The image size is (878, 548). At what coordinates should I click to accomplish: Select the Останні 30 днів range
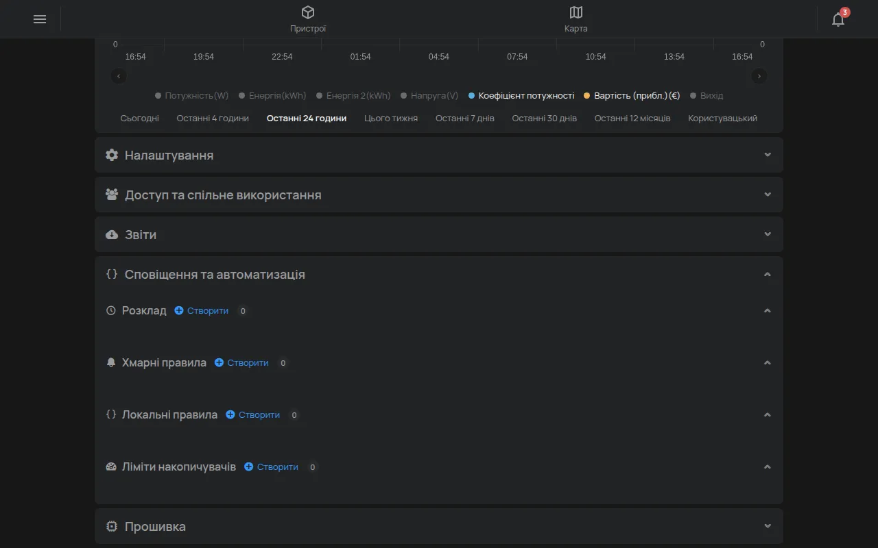pos(545,119)
